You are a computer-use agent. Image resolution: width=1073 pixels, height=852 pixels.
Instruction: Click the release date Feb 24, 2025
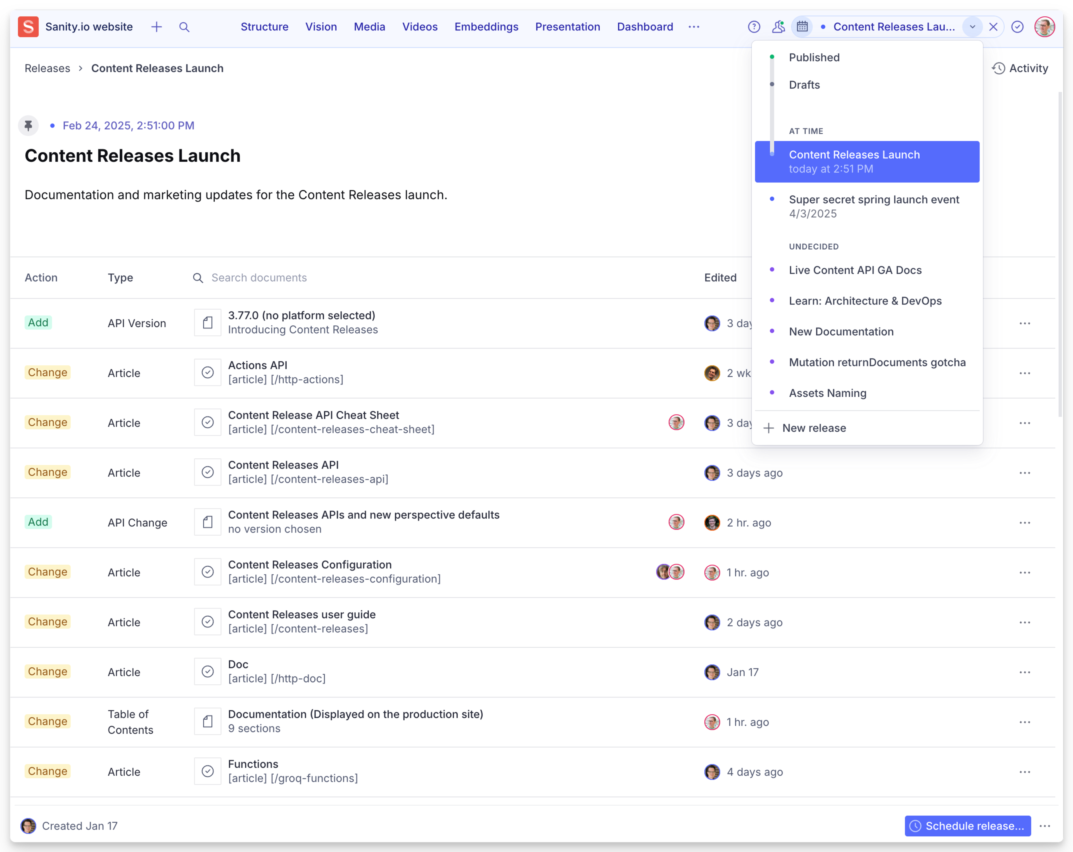[x=129, y=126]
